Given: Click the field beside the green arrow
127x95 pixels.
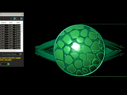Looking at the screenshot, I should tap(4, 64).
